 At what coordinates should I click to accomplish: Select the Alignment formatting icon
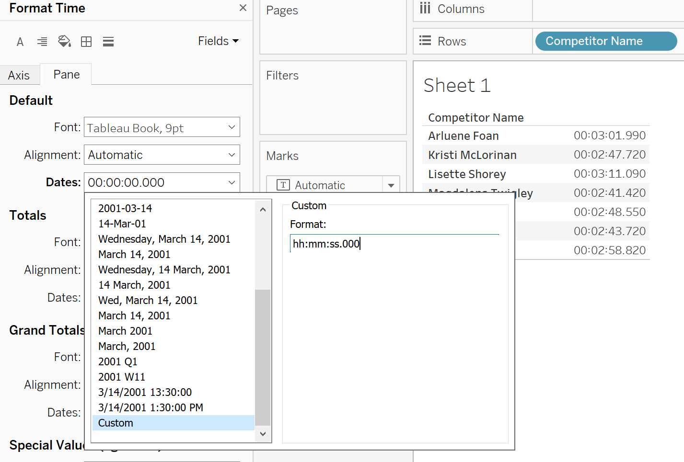point(42,42)
